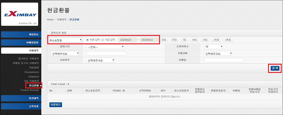283x115 pixels.
Task: Open 자동결제 submenu
Action: click(x=34, y=67)
